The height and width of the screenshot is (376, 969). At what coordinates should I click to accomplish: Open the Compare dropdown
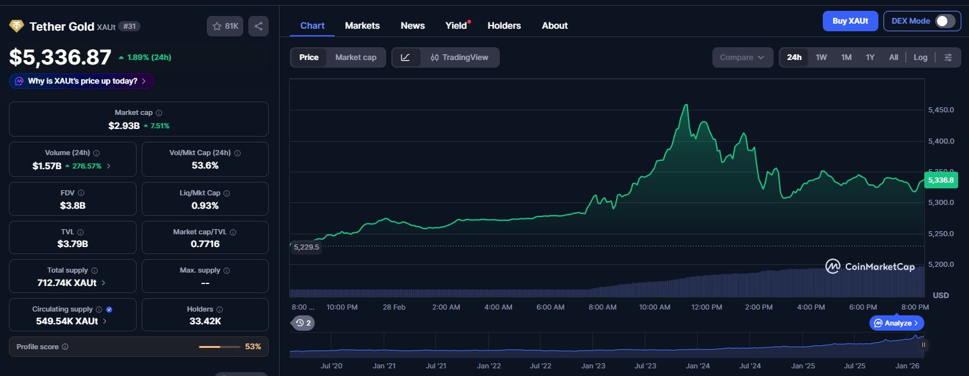coord(742,57)
